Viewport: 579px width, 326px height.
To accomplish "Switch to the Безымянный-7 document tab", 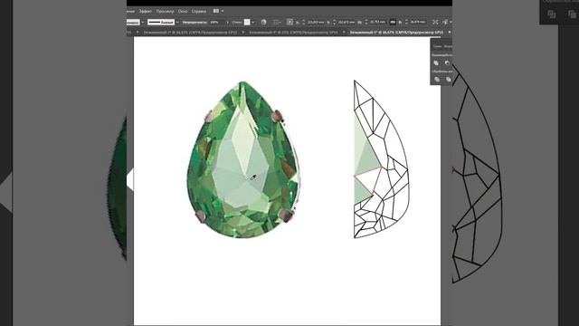I will [x=190, y=33].
